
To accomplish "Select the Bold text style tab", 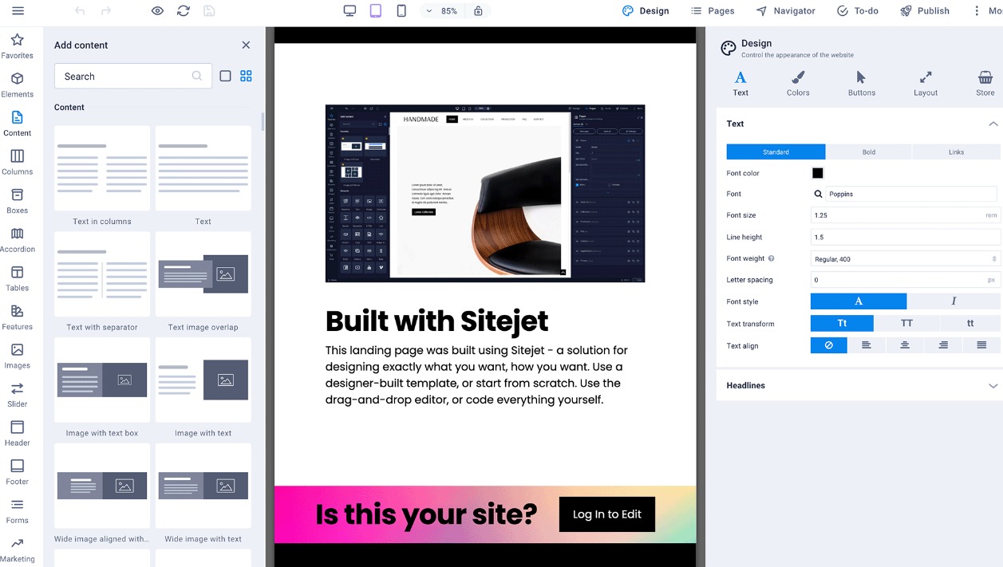I will click(869, 152).
